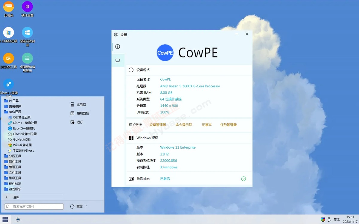This screenshot has width=359, height=224.
Task: Click the search programs and files box
Action: coord(34,206)
